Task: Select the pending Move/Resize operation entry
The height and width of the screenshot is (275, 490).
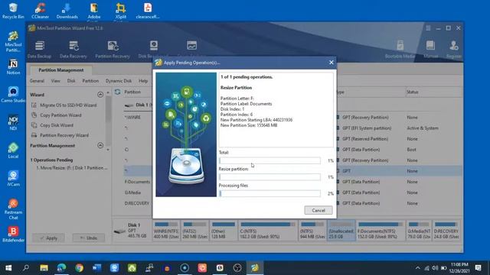Action: (71, 168)
